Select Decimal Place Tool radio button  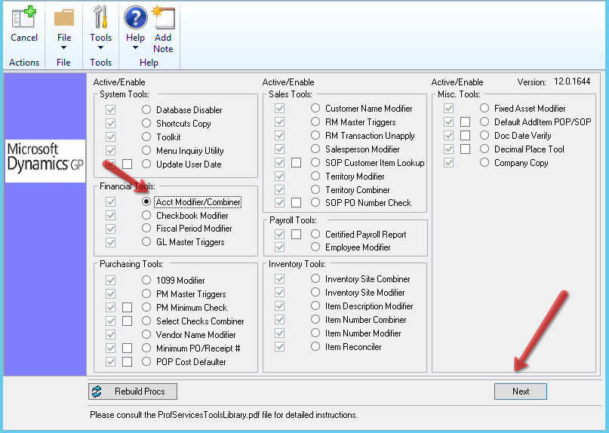click(484, 149)
